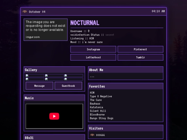Screen dimensions: 187x140
Task: Click the About Me panel header
Action: pyautogui.click(x=126, y=70)
